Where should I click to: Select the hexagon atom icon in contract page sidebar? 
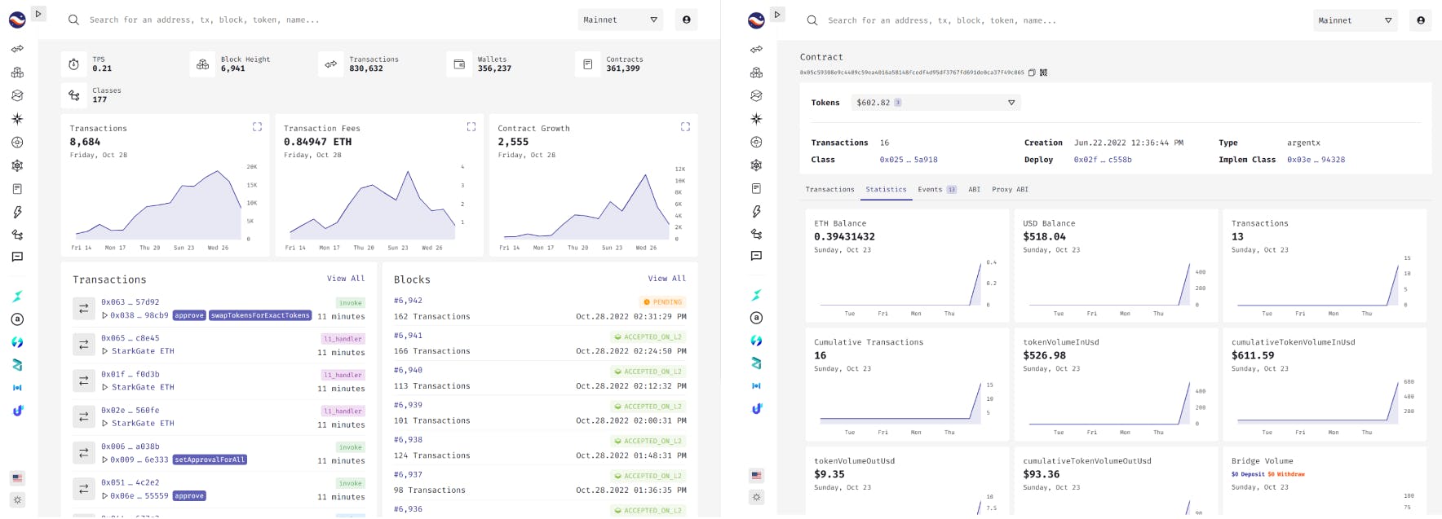(756, 165)
